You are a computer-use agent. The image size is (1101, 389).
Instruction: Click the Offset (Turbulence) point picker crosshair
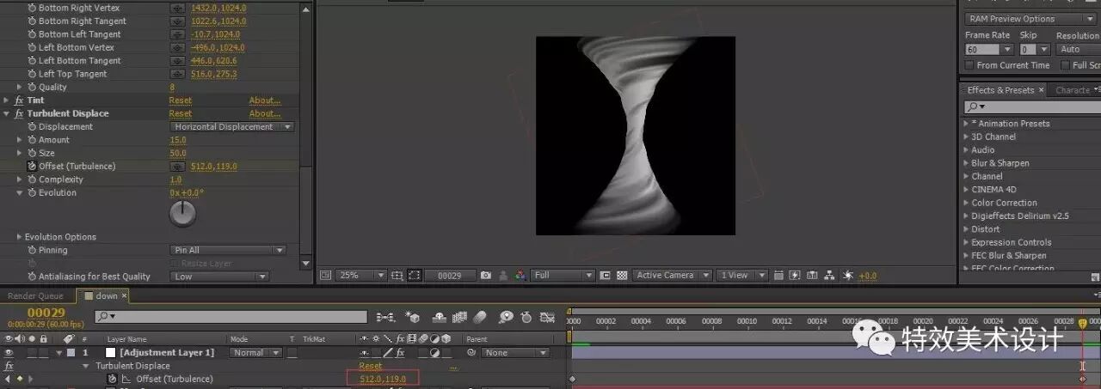tap(177, 166)
